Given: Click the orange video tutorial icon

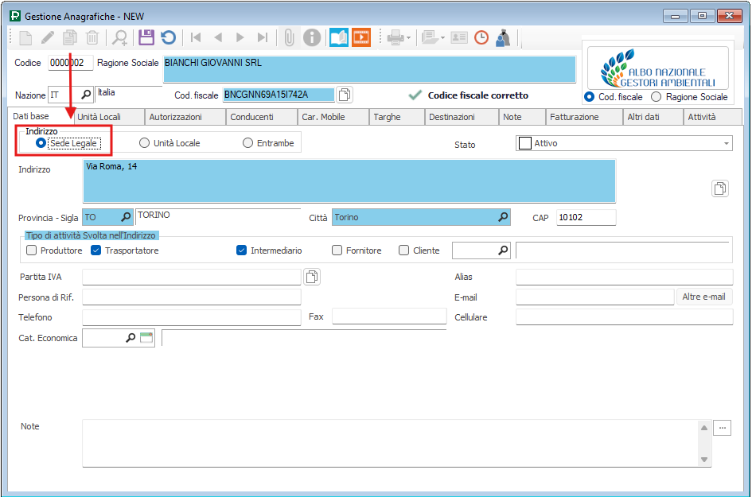Looking at the screenshot, I should (x=361, y=37).
